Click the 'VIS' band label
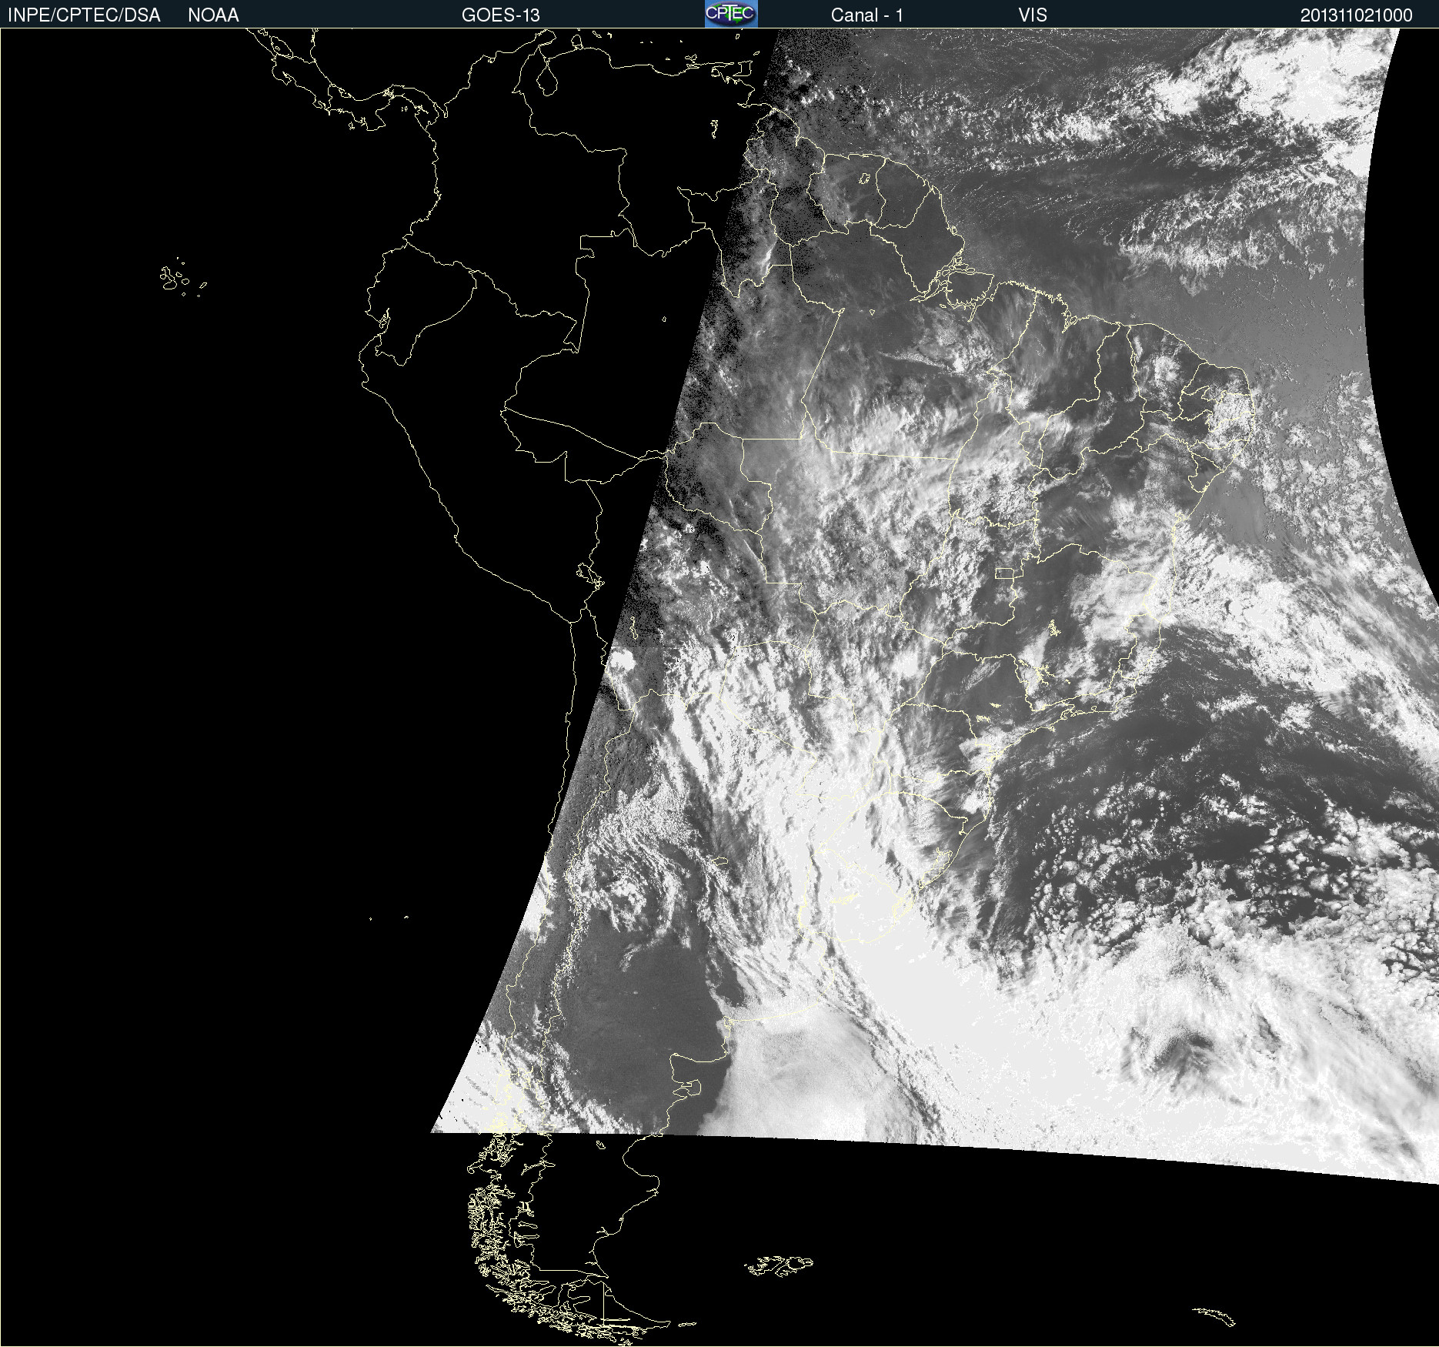 1033,15
